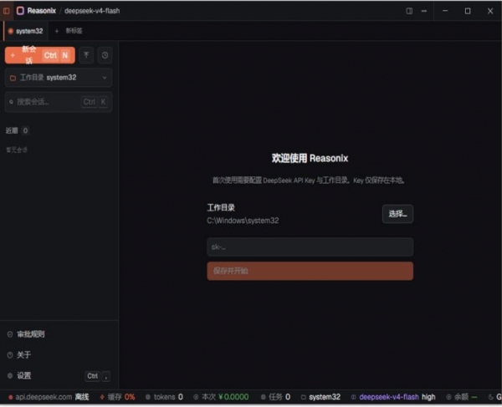The image size is (502, 407).
Task: Open the deepseek-v4-flash high model selector
Action: pyautogui.click(x=393, y=397)
